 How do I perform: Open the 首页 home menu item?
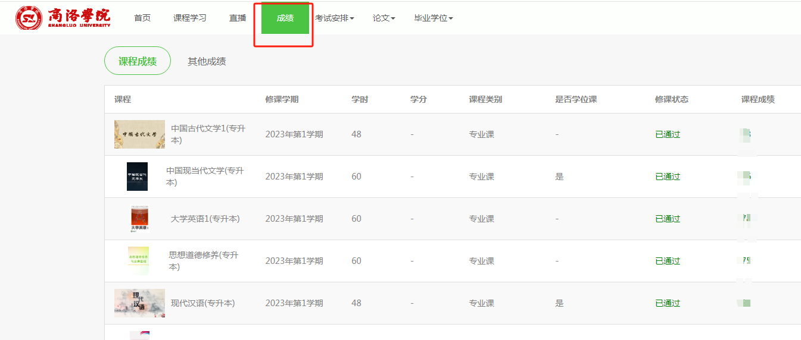142,18
